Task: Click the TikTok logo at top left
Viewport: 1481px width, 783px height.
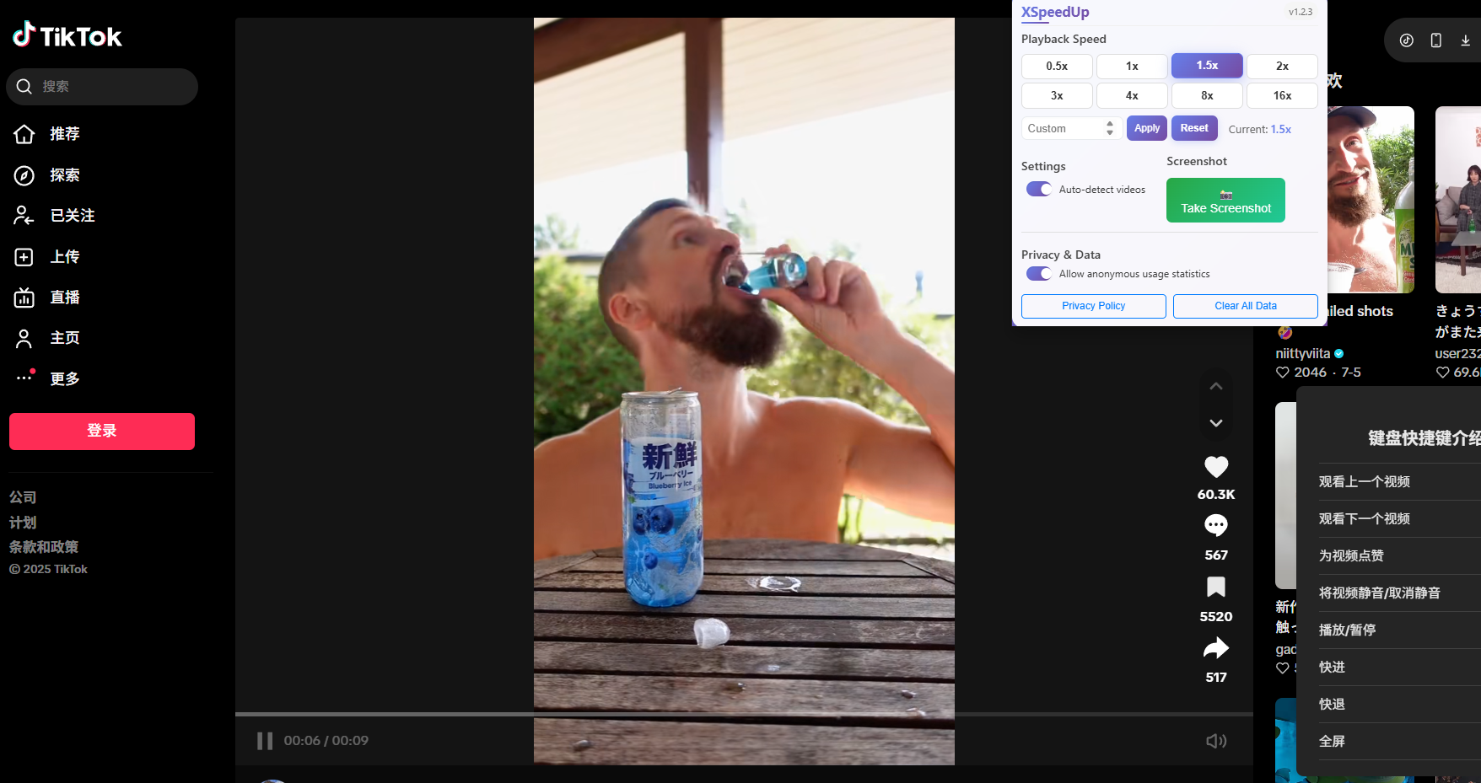Action: click(67, 36)
